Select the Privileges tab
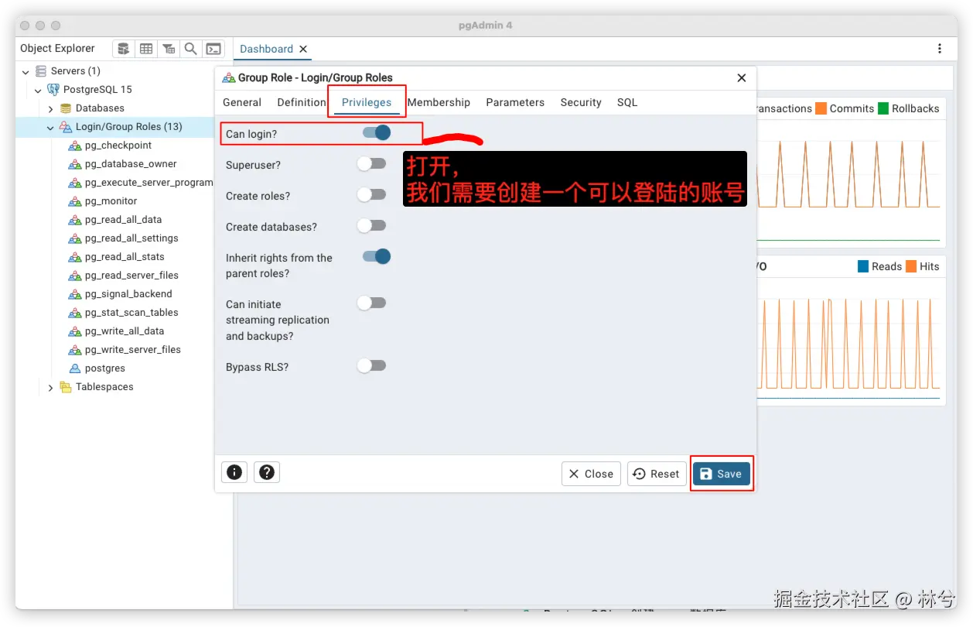This screenshot has width=973, height=627. tap(367, 102)
